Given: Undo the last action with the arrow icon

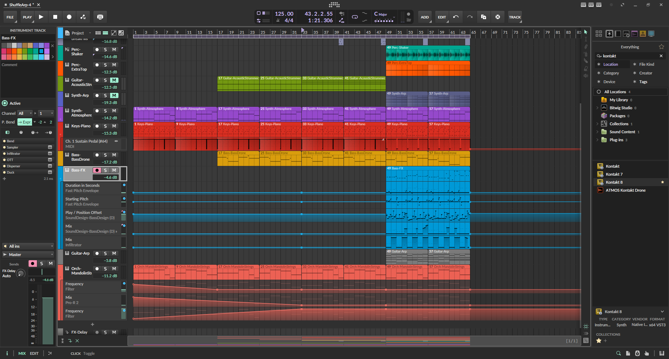Looking at the screenshot, I should pos(456,17).
